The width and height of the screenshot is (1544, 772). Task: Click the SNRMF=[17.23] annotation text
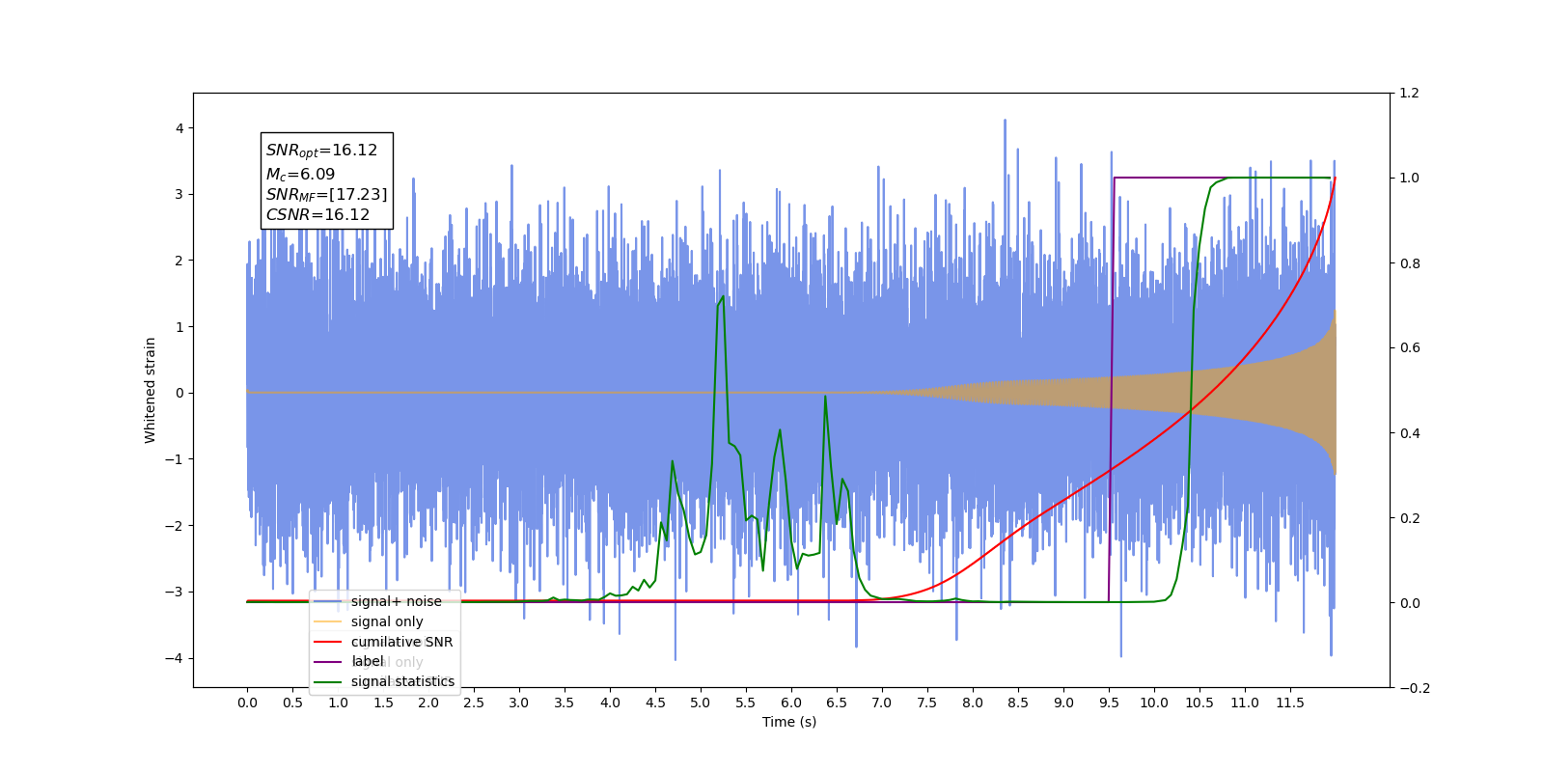326,195
